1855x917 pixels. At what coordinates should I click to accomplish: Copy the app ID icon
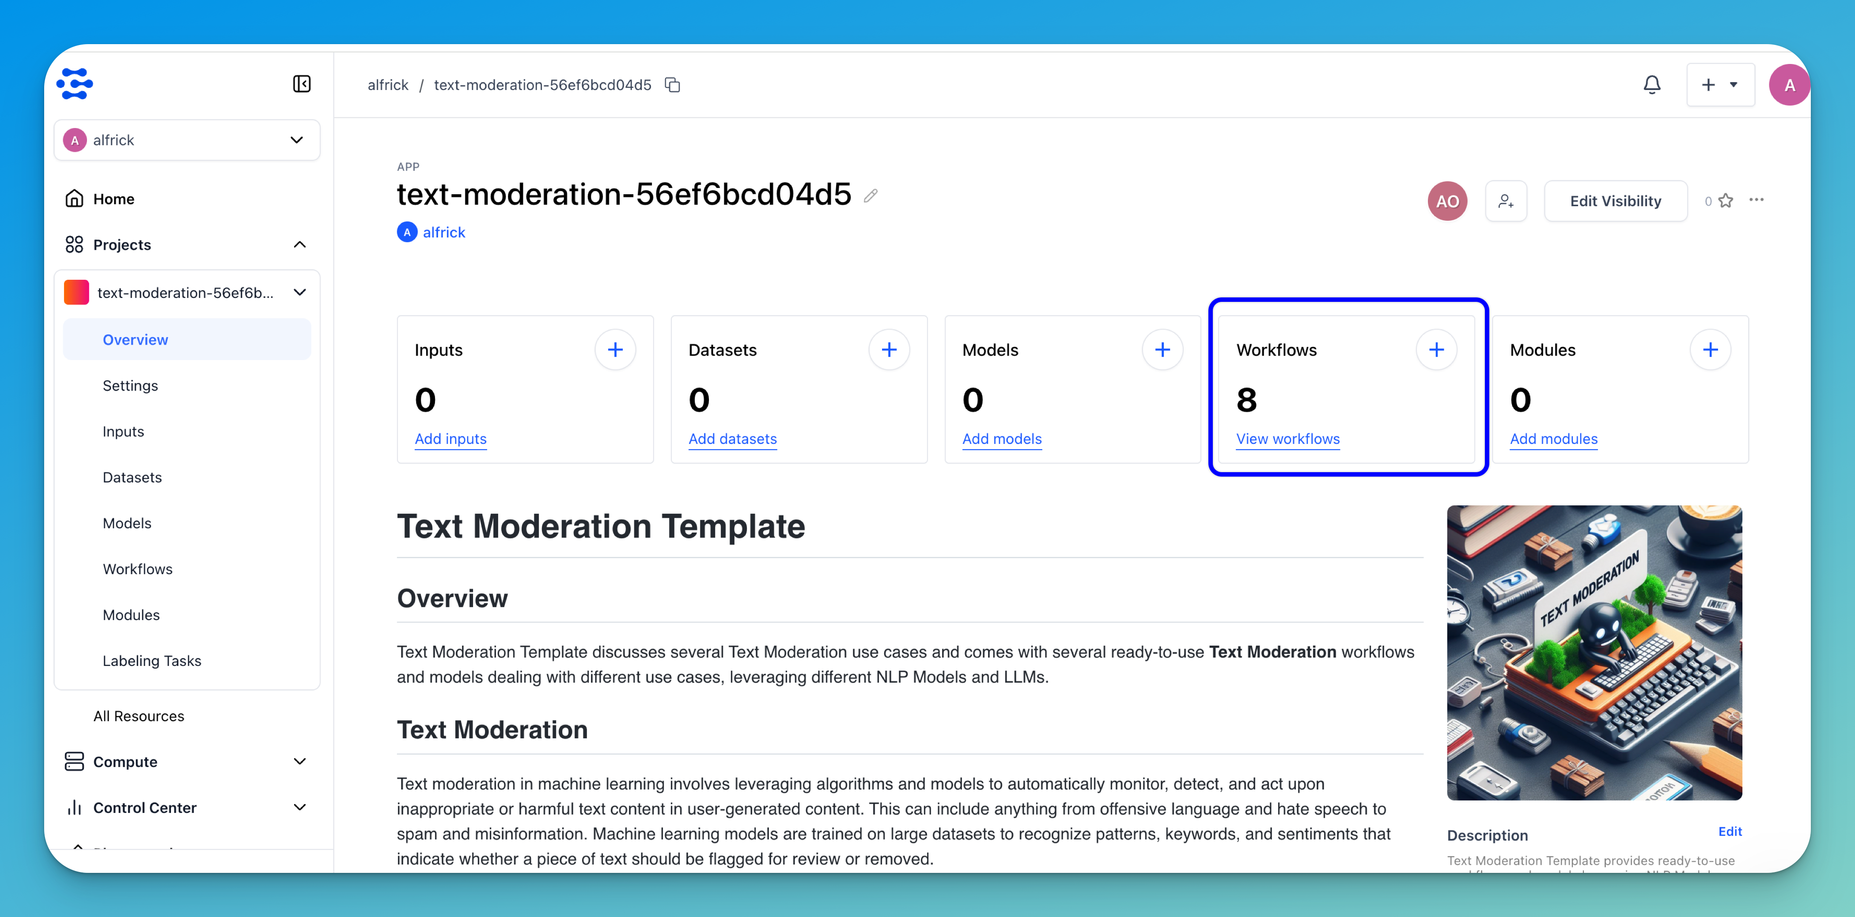click(x=673, y=85)
